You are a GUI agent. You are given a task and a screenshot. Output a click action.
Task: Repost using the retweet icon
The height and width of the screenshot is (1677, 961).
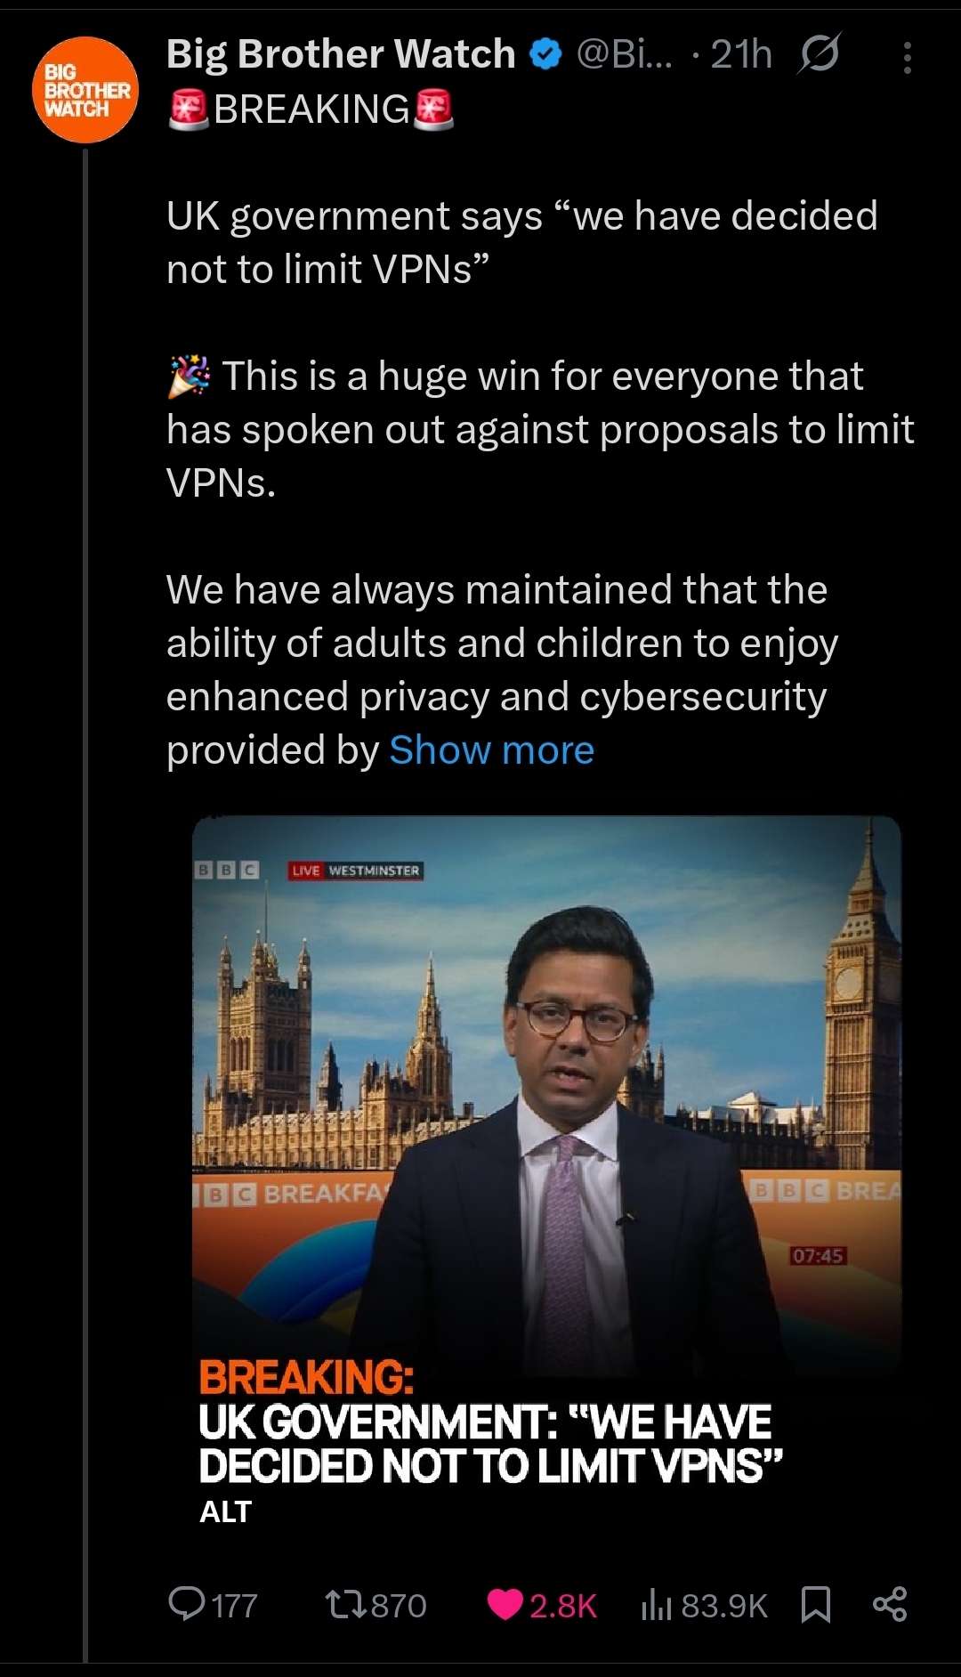tap(343, 1605)
